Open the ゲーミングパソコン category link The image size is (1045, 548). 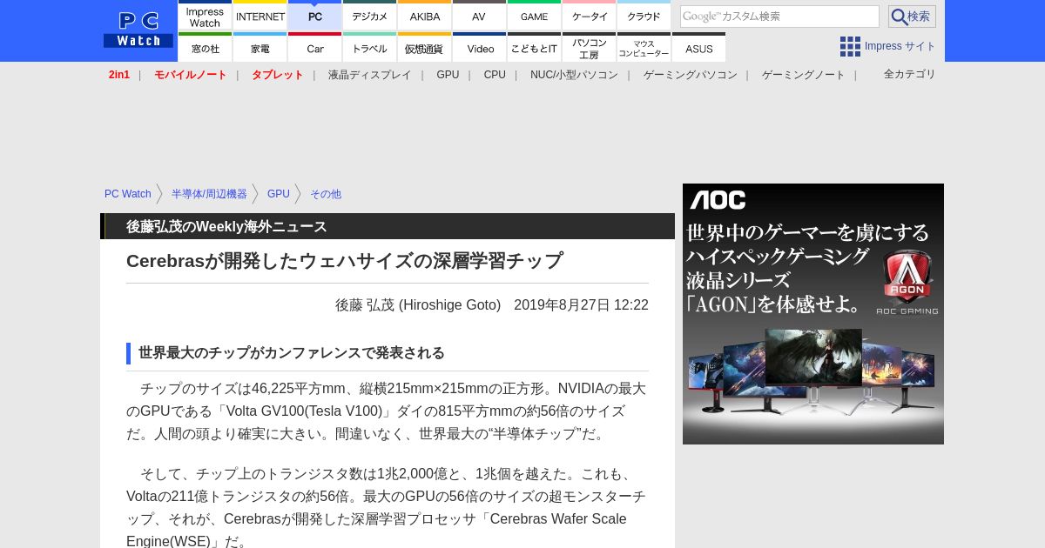690,75
